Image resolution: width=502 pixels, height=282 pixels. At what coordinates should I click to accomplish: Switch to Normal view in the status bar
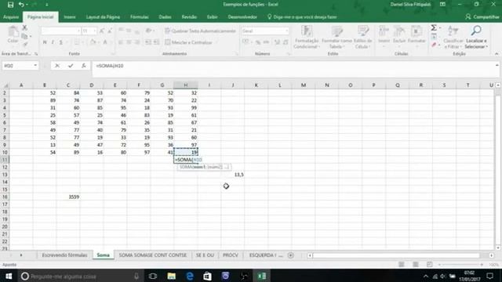point(401,265)
